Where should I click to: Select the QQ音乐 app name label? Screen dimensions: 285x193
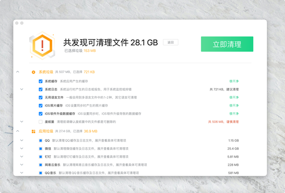pos(51,173)
